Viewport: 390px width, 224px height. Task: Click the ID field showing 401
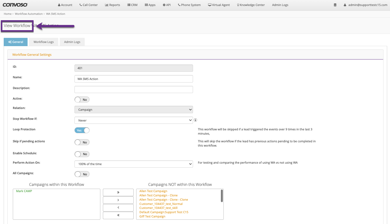[134, 68]
